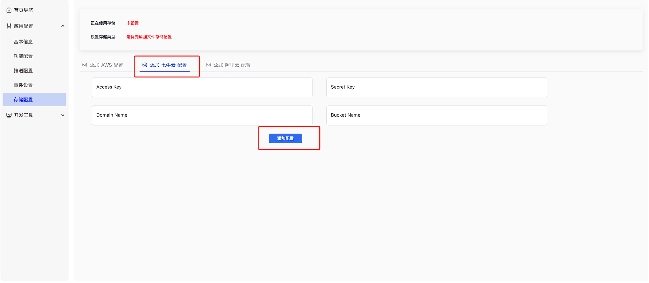Switch to the 添加 阿里云 配置 tab
This screenshot has height=283, width=649.
232,65
